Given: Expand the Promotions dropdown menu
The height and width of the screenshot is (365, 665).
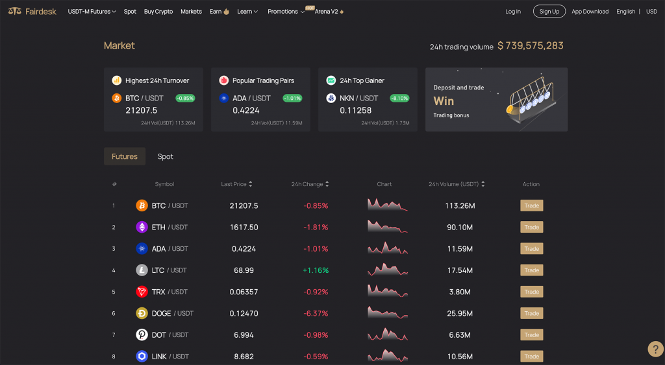Looking at the screenshot, I should tap(286, 12).
